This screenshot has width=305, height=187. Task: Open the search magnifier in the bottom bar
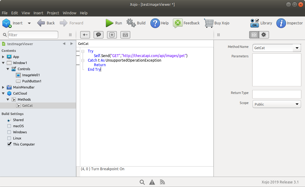142,182
